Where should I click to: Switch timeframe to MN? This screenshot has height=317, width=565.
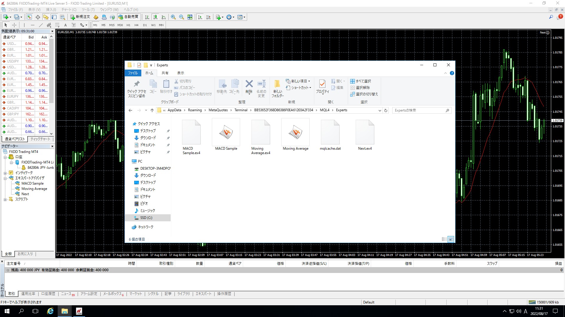tap(161, 25)
